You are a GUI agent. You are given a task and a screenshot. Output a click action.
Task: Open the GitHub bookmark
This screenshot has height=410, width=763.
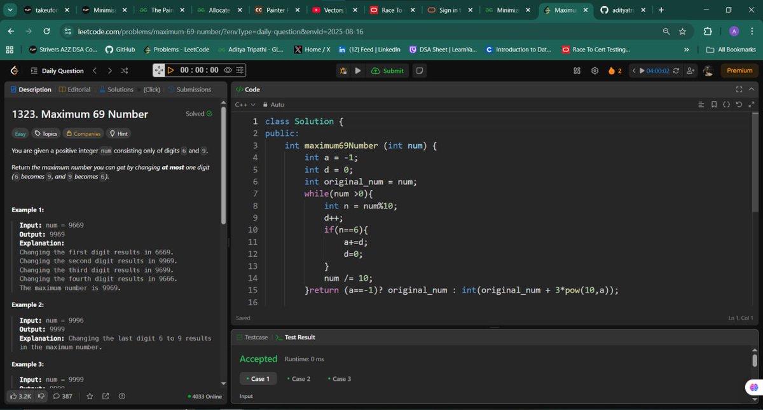(120, 50)
